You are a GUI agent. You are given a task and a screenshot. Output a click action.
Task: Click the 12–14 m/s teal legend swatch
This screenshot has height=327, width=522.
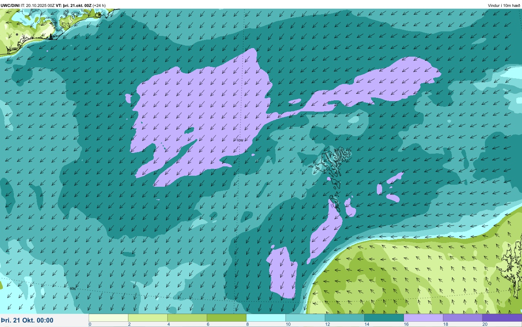[345, 318]
